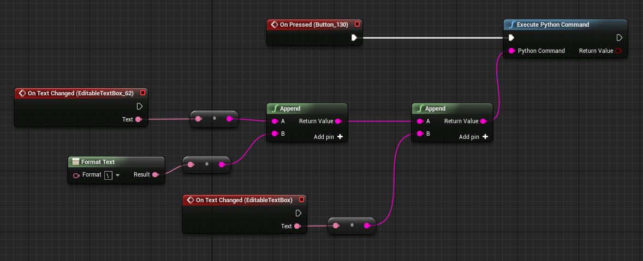Click pin A on the right Append node
Image resolution: width=643 pixels, height=261 pixels.
[x=420, y=121]
